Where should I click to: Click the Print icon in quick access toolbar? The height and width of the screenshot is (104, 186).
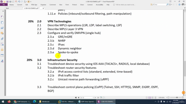click(10, 2)
